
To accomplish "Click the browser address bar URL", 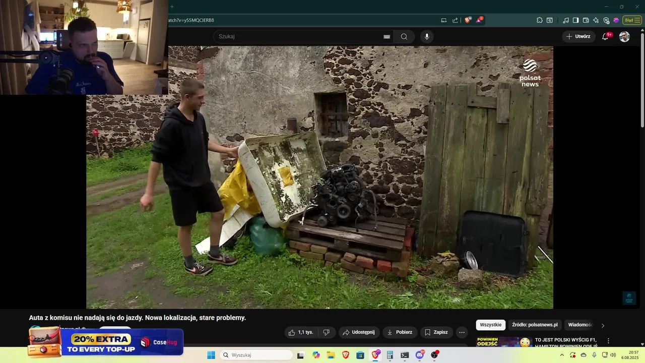I will point(191,20).
